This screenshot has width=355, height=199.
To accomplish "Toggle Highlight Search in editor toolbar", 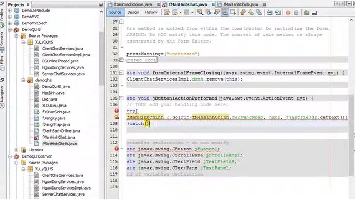I will [x=225, y=12].
